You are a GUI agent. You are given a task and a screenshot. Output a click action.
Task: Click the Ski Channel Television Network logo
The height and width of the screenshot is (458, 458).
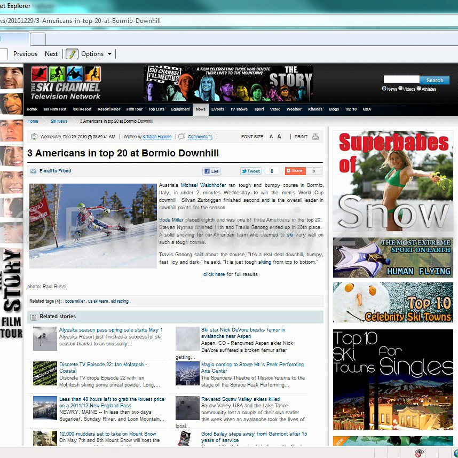(66, 83)
